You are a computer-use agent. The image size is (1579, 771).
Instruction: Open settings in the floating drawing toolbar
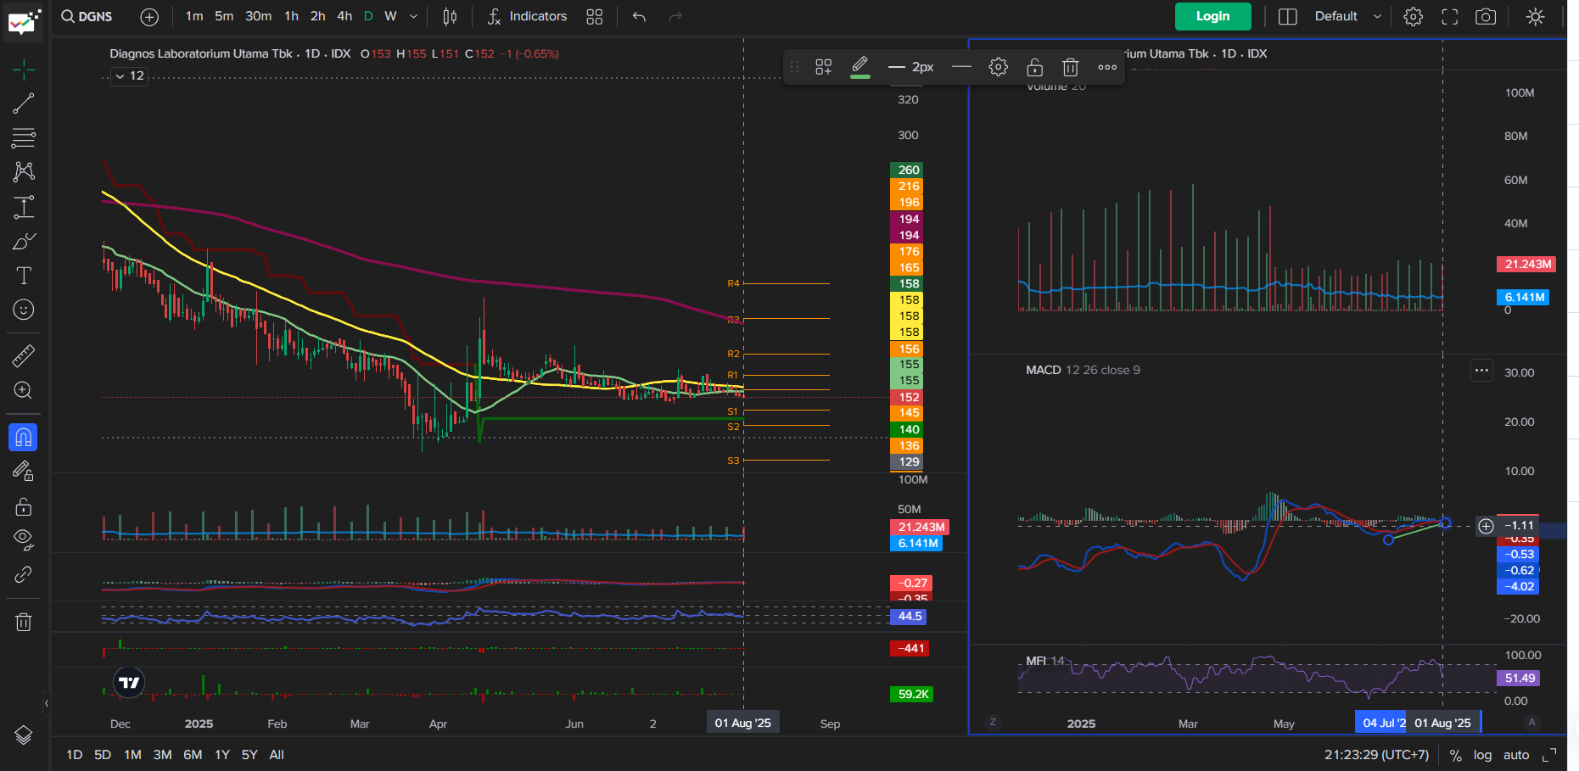pos(999,67)
